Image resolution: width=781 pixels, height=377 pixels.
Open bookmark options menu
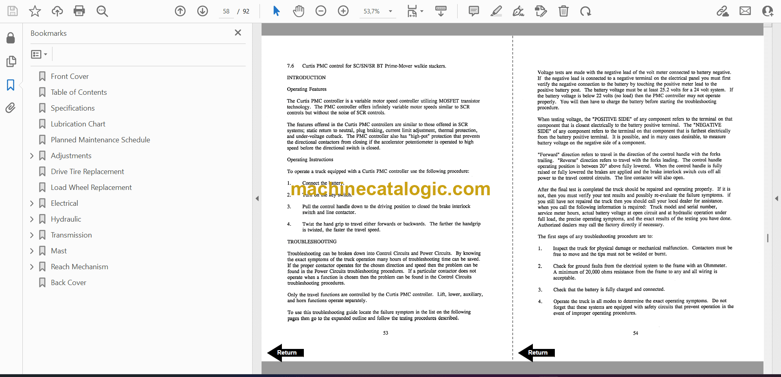coord(39,54)
